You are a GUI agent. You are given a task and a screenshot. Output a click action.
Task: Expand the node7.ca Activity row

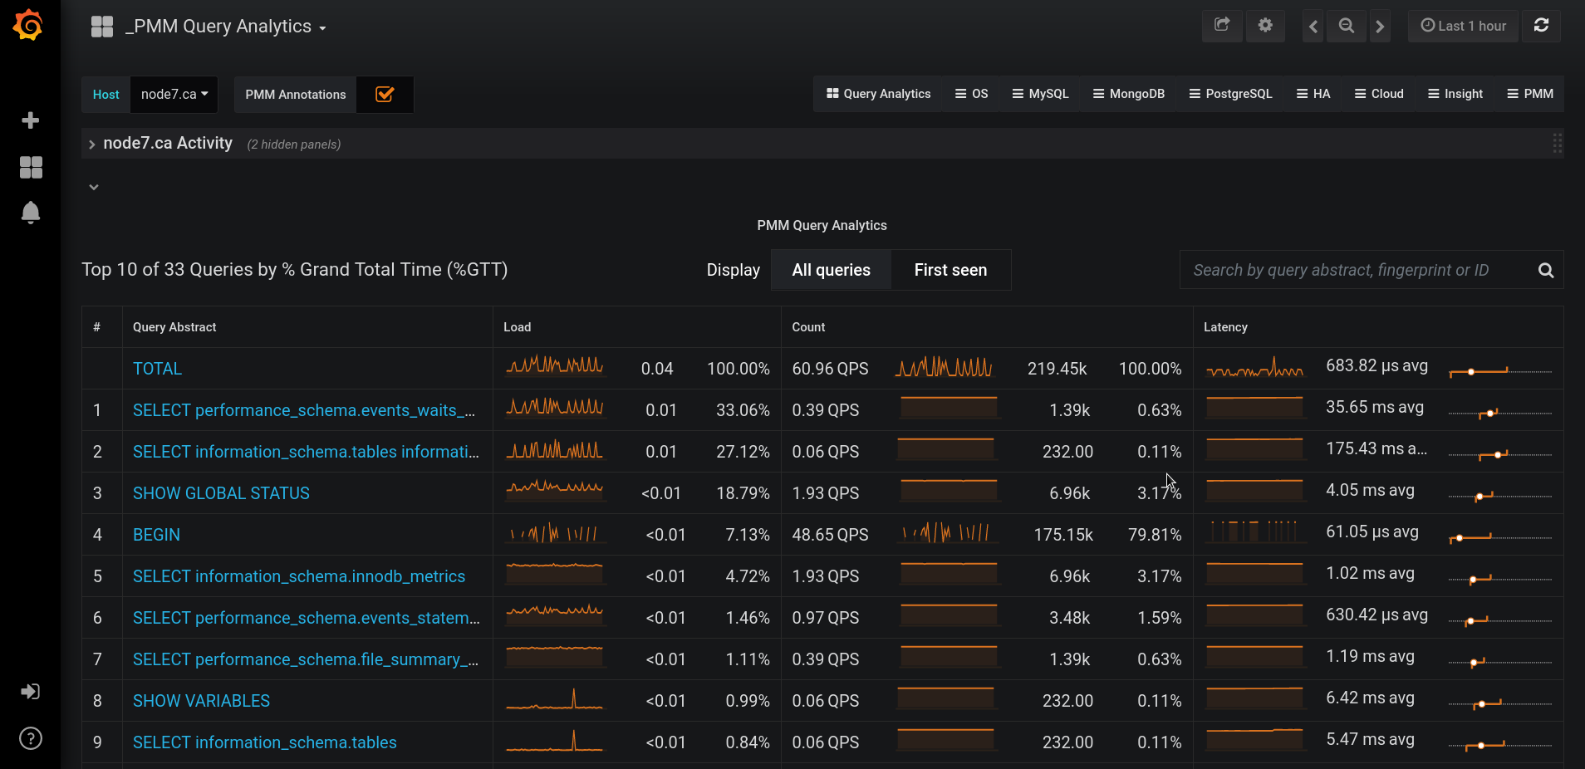pos(167,144)
